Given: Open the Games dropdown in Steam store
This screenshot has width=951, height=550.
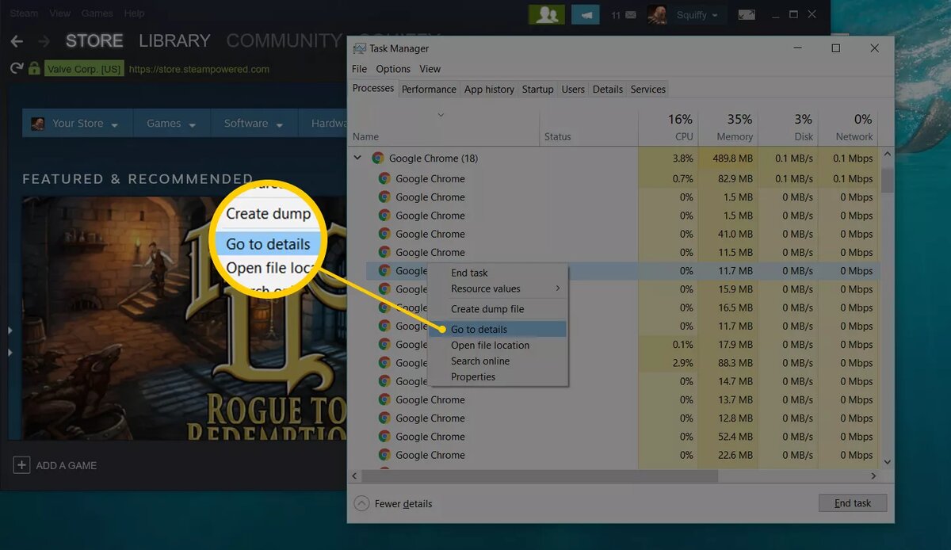Looking at the screenshot, I should click(x=170, y=124).
